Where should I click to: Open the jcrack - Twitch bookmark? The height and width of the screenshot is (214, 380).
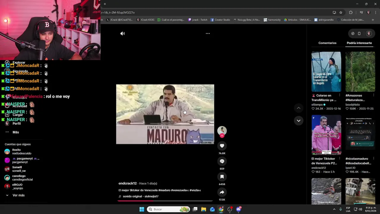point(198,20)
